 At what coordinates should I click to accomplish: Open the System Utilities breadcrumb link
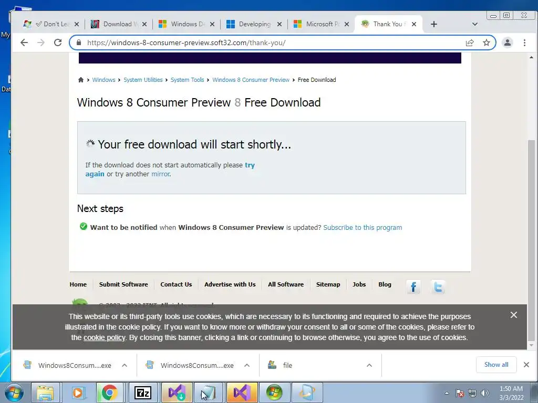143,80
